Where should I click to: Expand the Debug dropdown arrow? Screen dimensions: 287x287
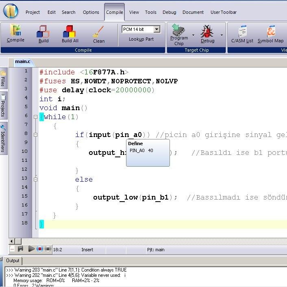pos(222,35)
